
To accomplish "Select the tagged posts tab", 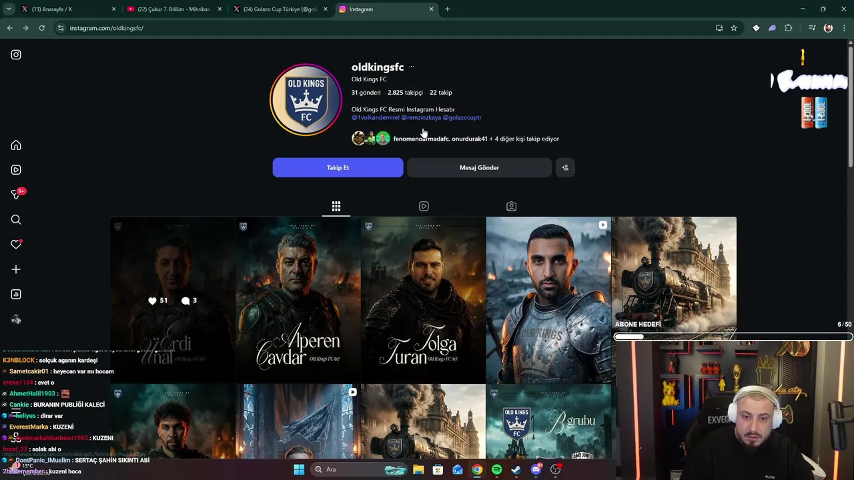I will point(511,207).
